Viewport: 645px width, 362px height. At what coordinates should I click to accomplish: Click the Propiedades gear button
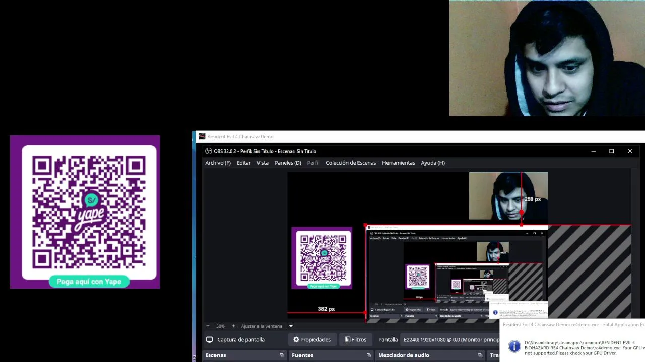point(312,340)
